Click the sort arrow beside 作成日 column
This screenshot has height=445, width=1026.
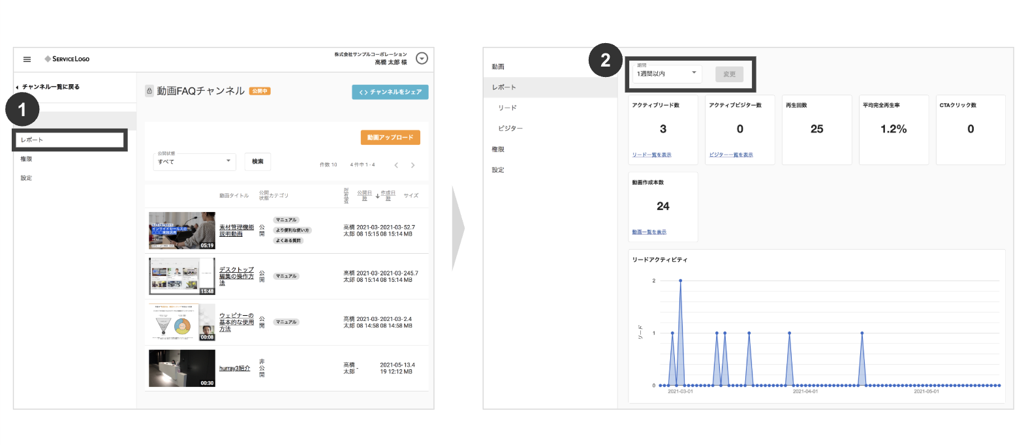(377, 196)
